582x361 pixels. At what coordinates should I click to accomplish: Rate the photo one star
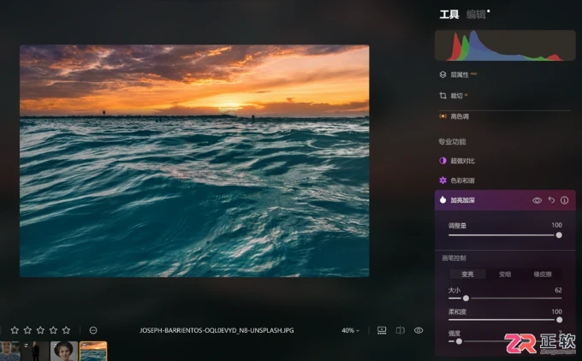[x=15, y=330]
